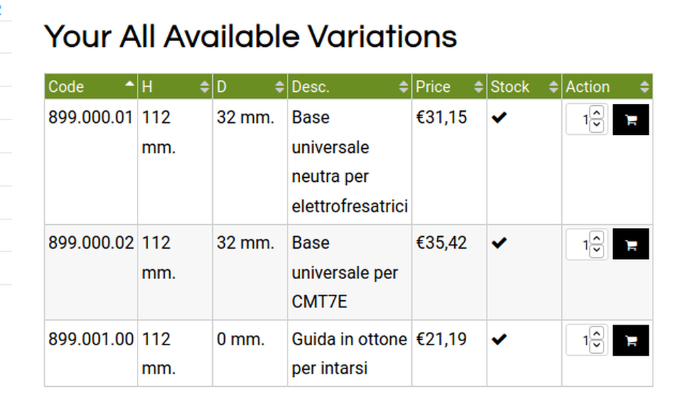Increase quantity for 899.000.02
This screenshot has height=402, width=677.
point(597,238)
